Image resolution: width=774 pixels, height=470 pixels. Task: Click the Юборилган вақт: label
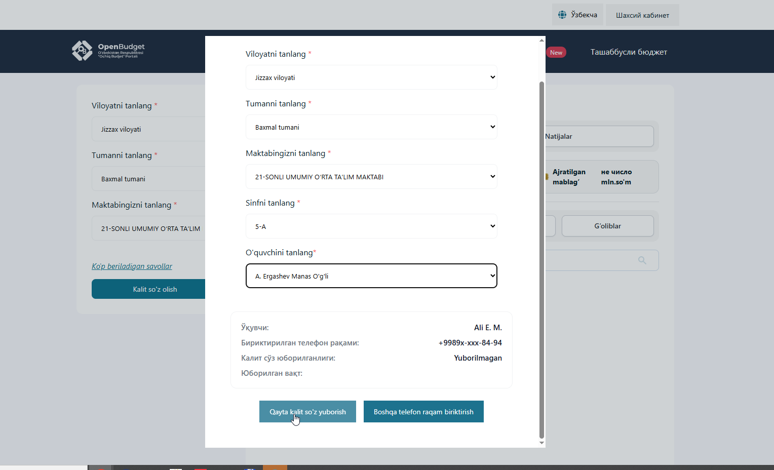272,373
